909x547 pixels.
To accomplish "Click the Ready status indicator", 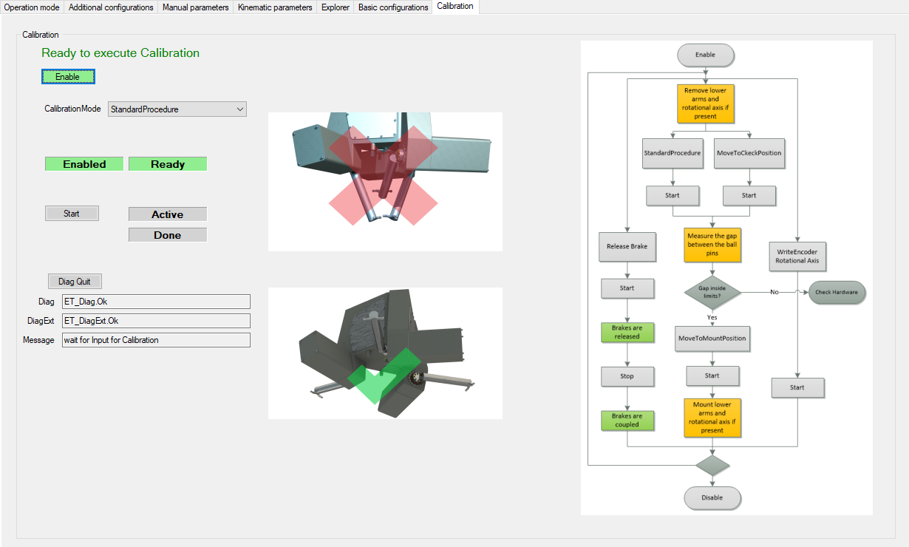I will pyautogui.click(x=168, y=164).
